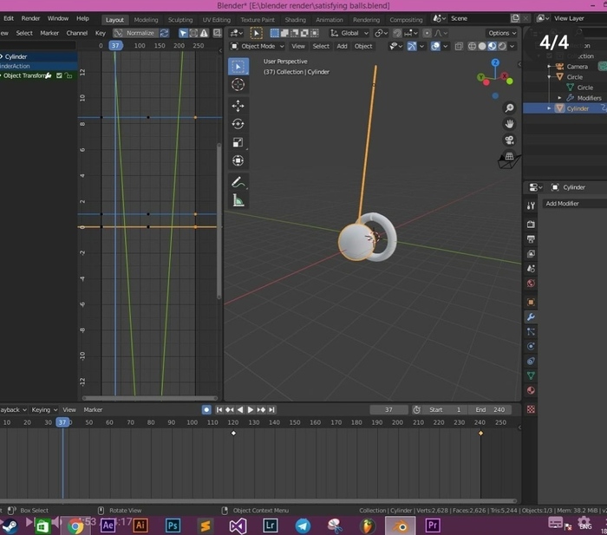Select the Scale tool in viewport toolbar

[238, 142]
